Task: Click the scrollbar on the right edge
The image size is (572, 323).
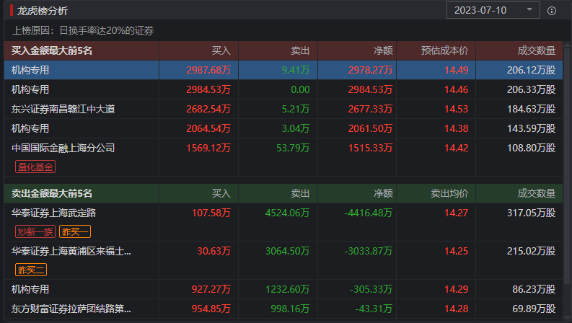Action: (x=567, y=166)
